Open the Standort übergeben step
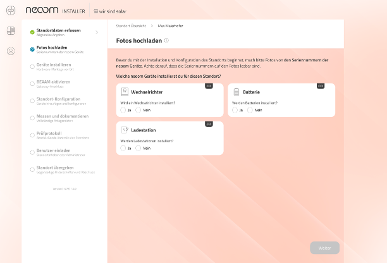 (64, 169)
